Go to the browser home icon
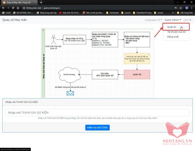195x151 pixels. point(18,8)
